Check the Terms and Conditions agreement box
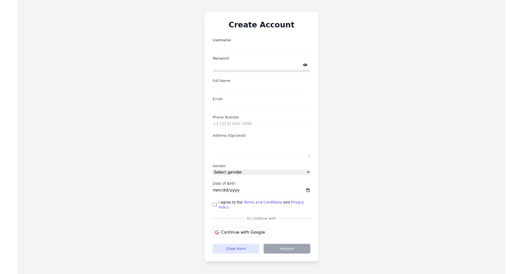This screenshot has width=523, height=274. click(214, 204)
